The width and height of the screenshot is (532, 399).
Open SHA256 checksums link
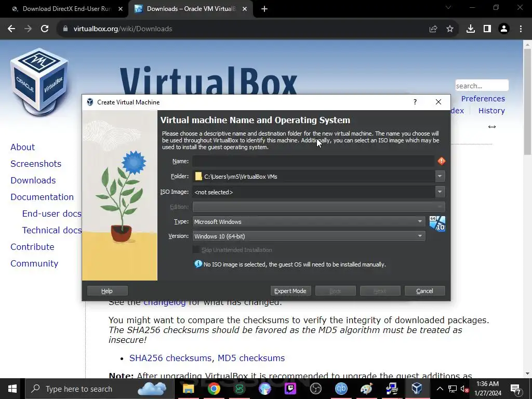170,358
